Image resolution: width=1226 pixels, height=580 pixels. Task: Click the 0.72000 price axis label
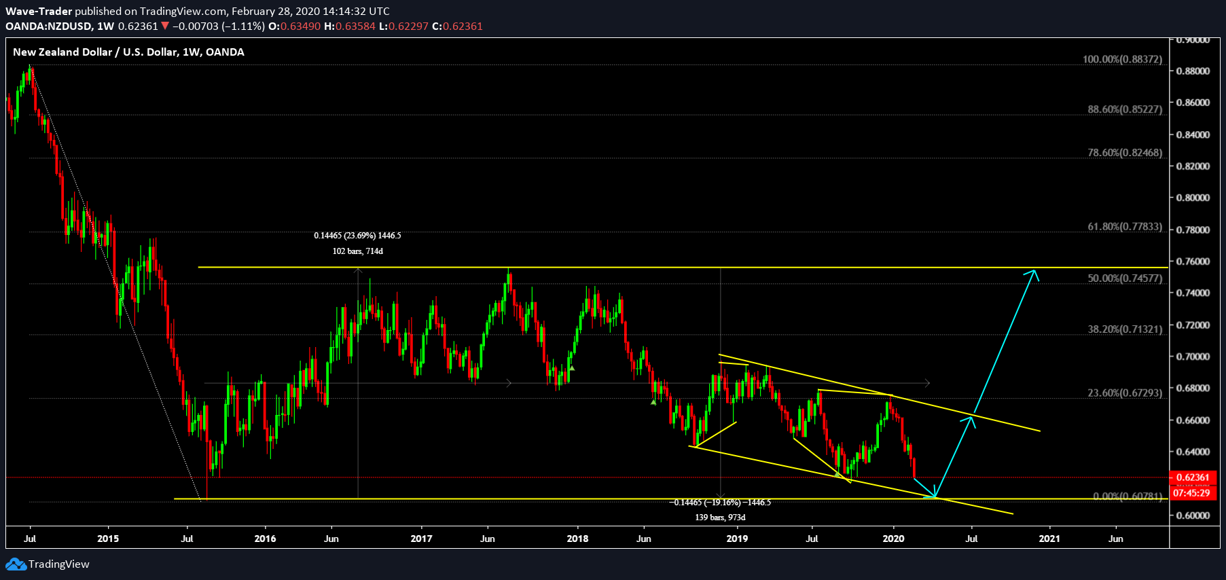point(1193,325)
